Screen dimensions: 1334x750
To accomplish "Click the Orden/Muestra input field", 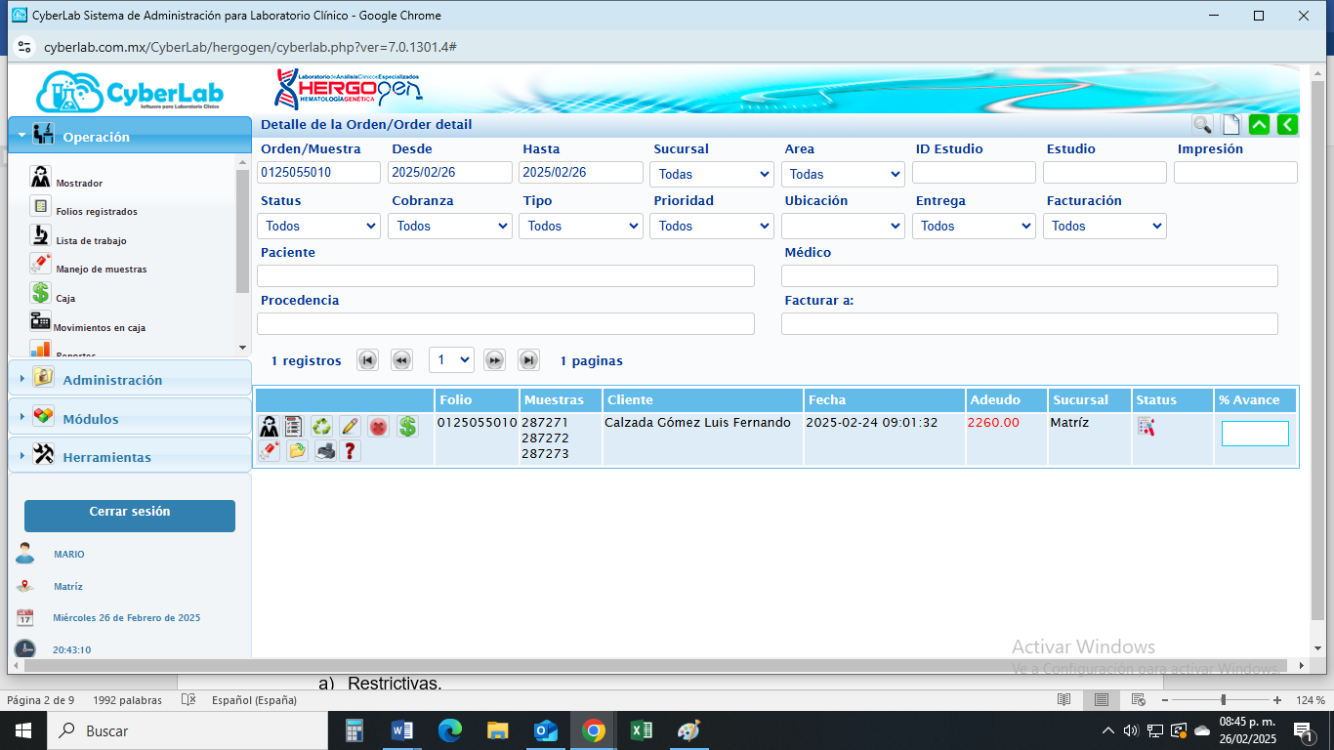I will tap(318, 173).
